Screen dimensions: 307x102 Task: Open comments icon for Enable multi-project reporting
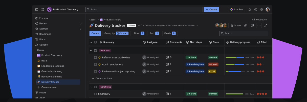(x=167, y=72)
